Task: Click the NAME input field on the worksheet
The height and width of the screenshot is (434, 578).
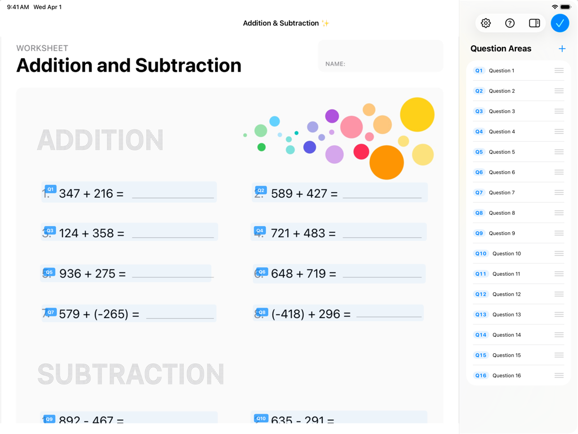Action: tap(380, 57)
